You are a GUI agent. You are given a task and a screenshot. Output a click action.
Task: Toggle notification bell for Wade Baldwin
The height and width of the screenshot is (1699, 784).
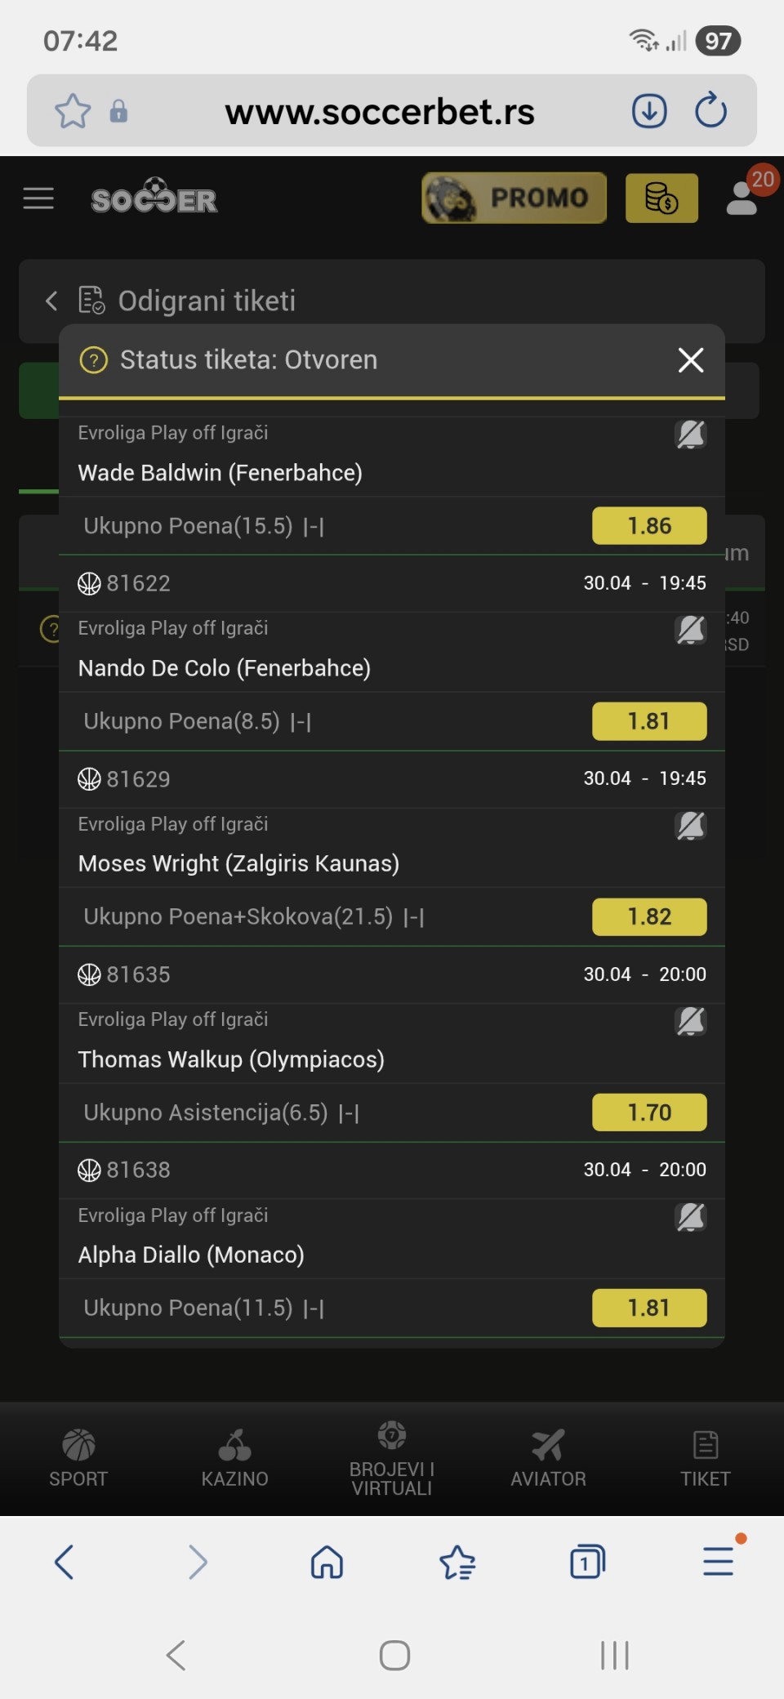coord(691,435)
